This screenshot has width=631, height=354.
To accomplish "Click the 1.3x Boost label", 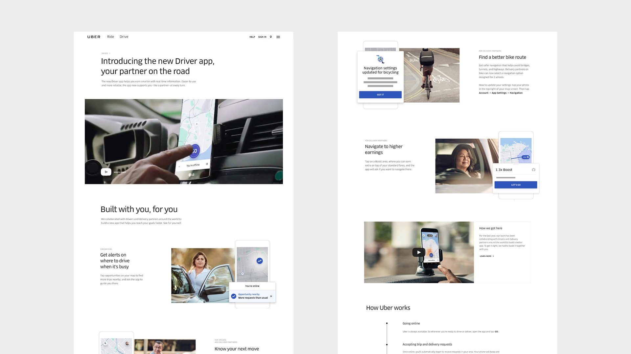I will point(504,170).
